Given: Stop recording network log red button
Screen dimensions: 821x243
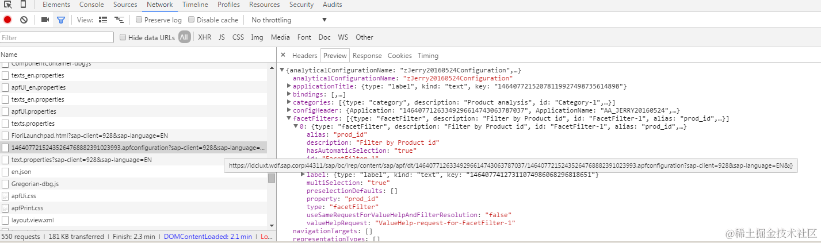Looking at the screenshot, I should click(7, 20).
